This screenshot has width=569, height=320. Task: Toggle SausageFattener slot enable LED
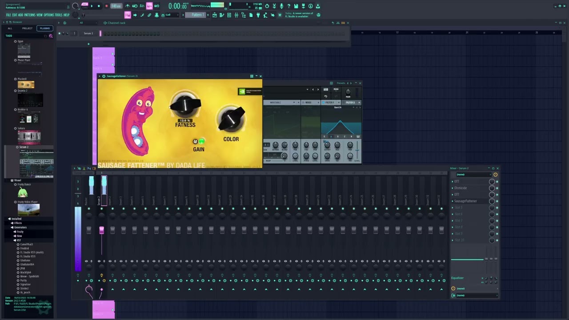point(497,201)
